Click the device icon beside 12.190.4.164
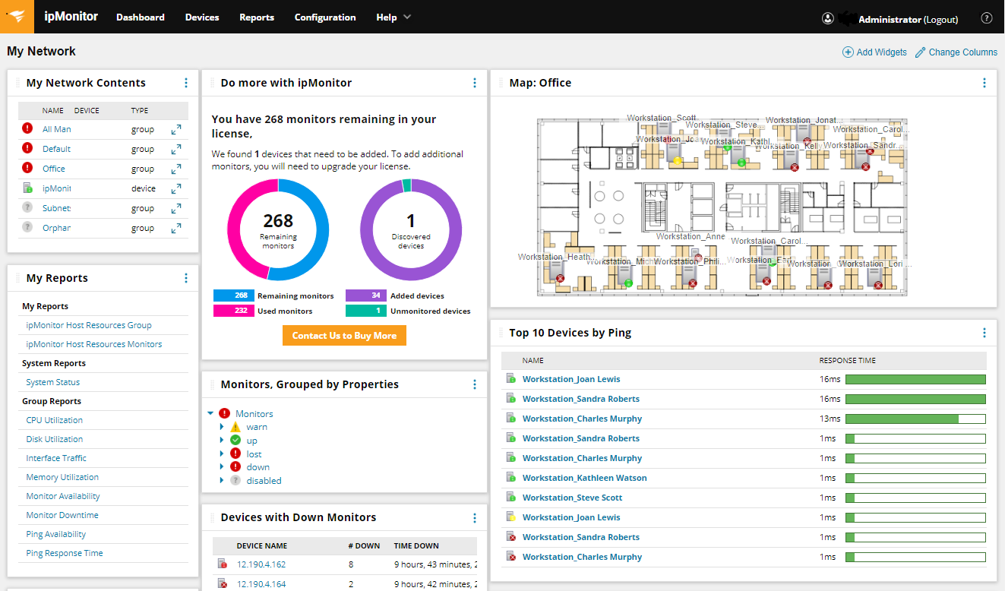 point(223,584)
